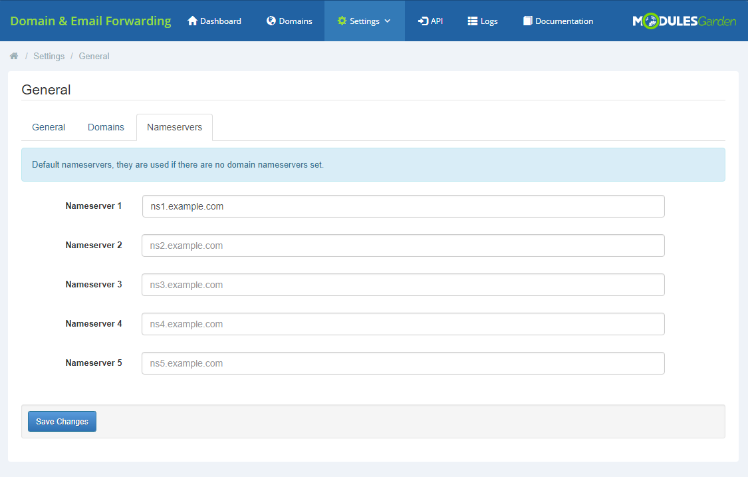Image resolution: width=748 pixels, height=477 pixels.
Task: Click the General breadcrumb link
Action: (x=94, y=56)
